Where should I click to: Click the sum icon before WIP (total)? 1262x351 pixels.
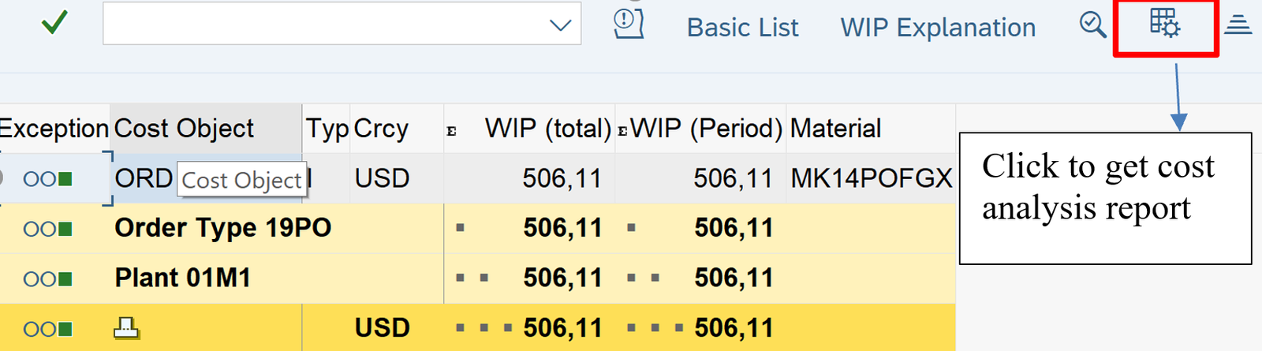(452, 131)
